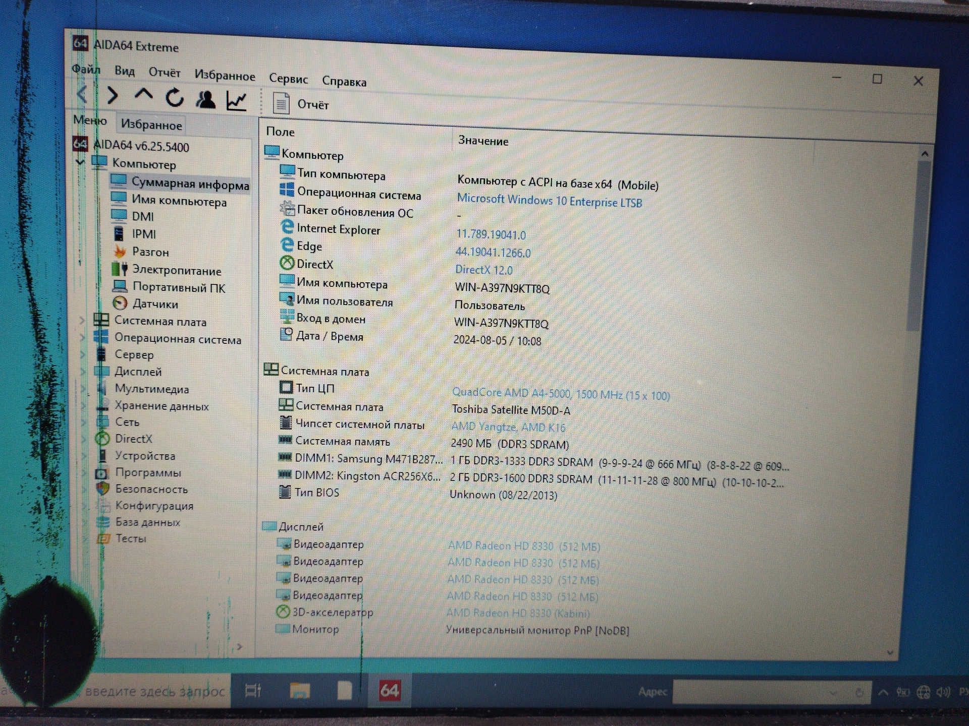Click the sidebar tree horizontal scroll right arrow

[240, 646]
